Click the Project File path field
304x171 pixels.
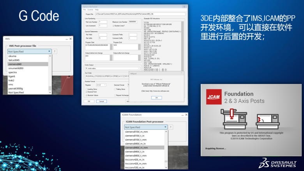point(140,14)
